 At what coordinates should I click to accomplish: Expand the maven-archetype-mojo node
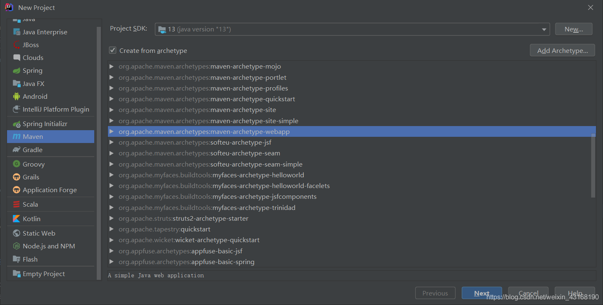pyautogui.click(x=112, y=66)
